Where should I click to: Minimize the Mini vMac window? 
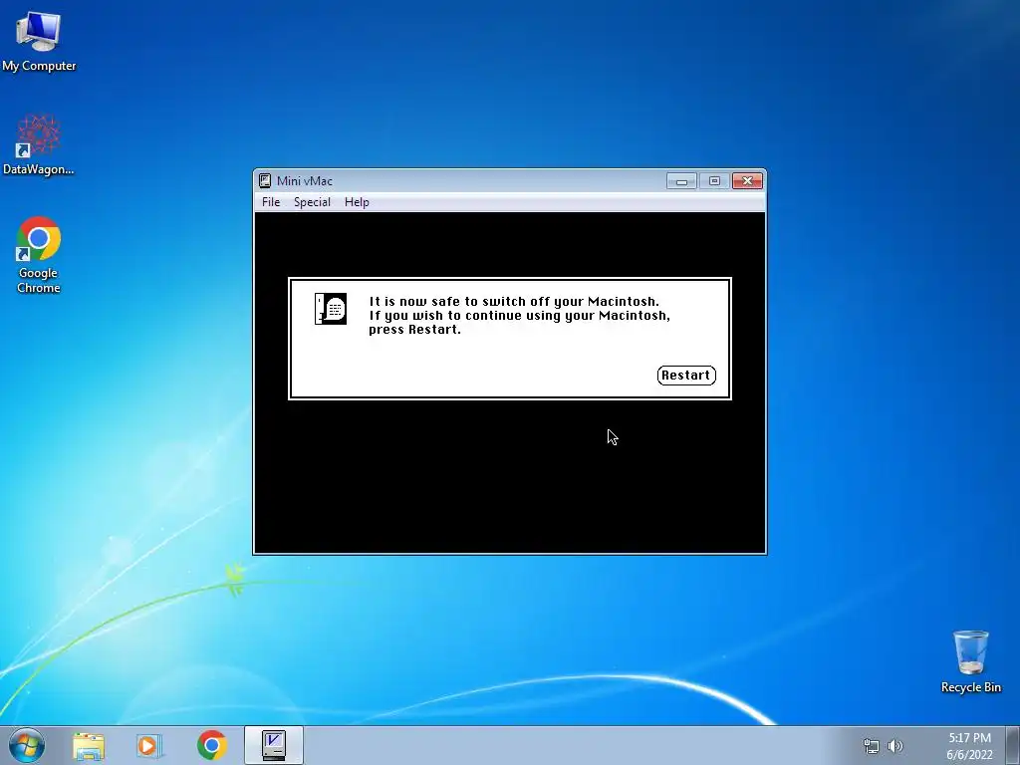click(x=681, y=181)
